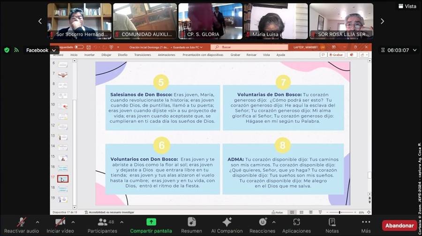Show previous video participants with left arrow
The height and width of the screenshot is (236, 422).
(x=40, y=21)
